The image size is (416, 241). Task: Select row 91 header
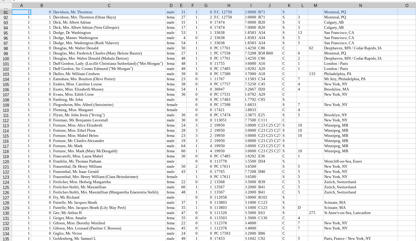point(6,12)
